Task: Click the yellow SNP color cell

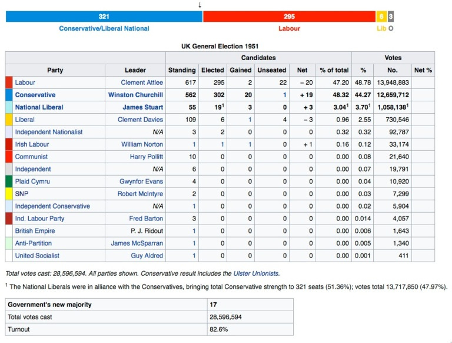Action: (x=9, y=194)
